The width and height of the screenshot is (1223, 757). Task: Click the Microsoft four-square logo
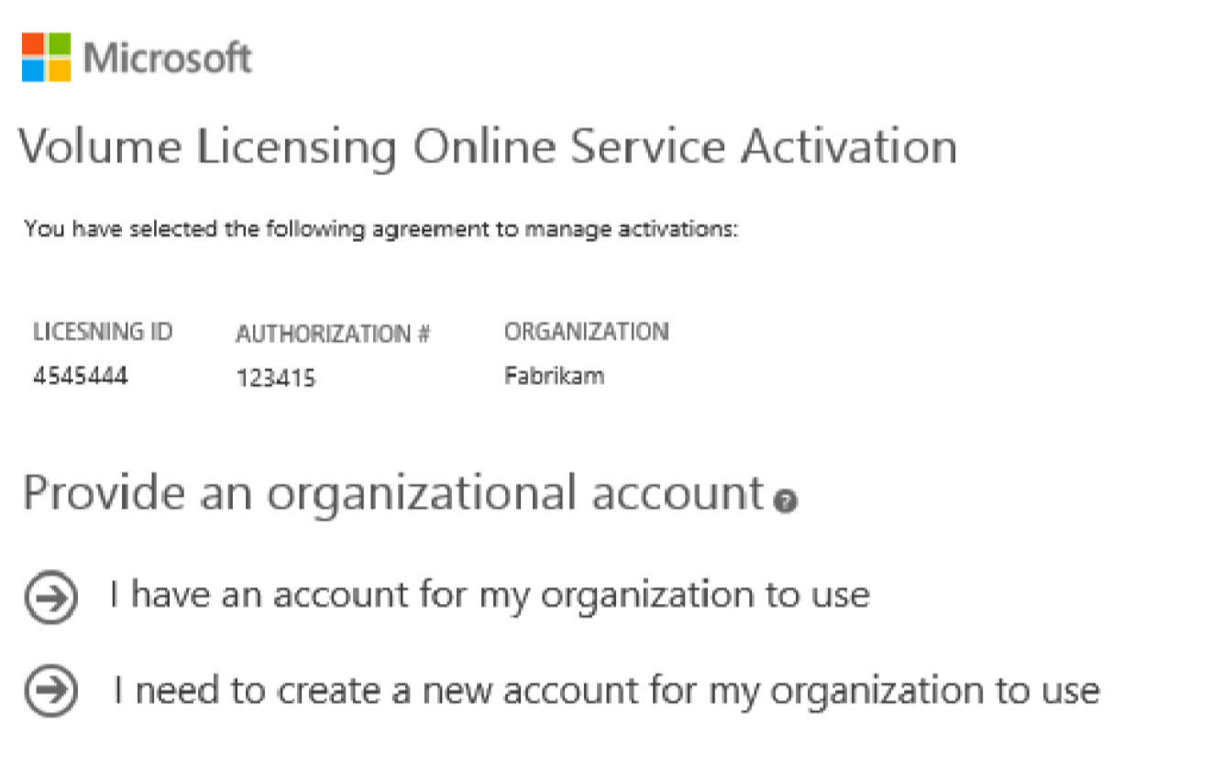(46, 57)
